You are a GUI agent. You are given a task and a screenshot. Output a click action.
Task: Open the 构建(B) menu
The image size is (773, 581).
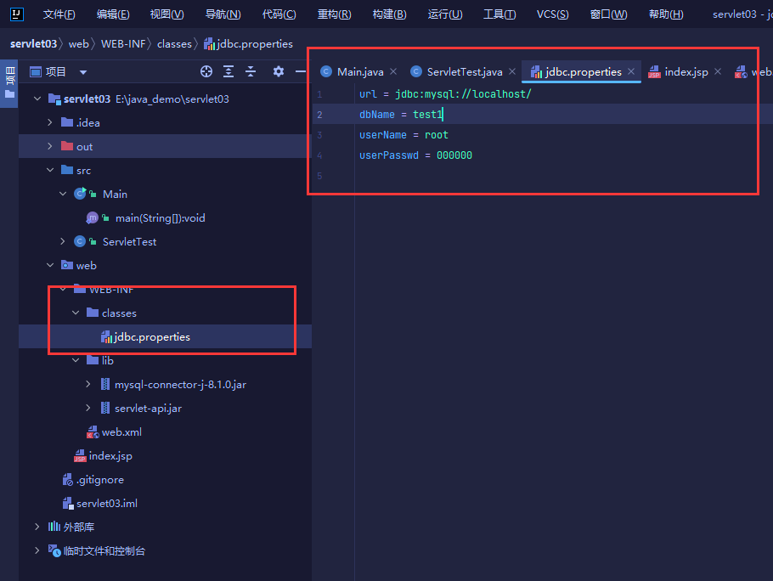[x=389, y=14]
